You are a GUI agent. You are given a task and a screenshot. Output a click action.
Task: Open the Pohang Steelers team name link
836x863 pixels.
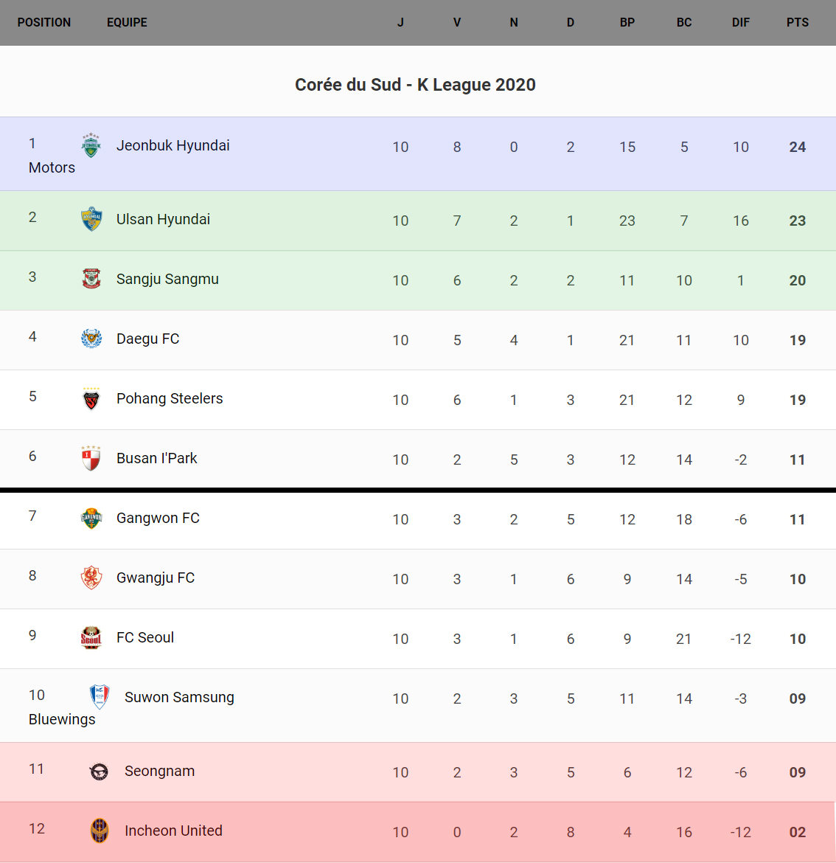point(170,398)
